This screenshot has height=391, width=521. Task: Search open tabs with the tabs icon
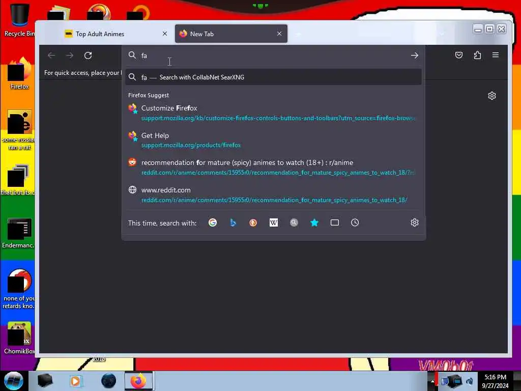335,222
